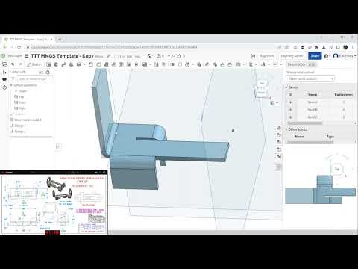Click the view cube in the viewport

point(262,89)
